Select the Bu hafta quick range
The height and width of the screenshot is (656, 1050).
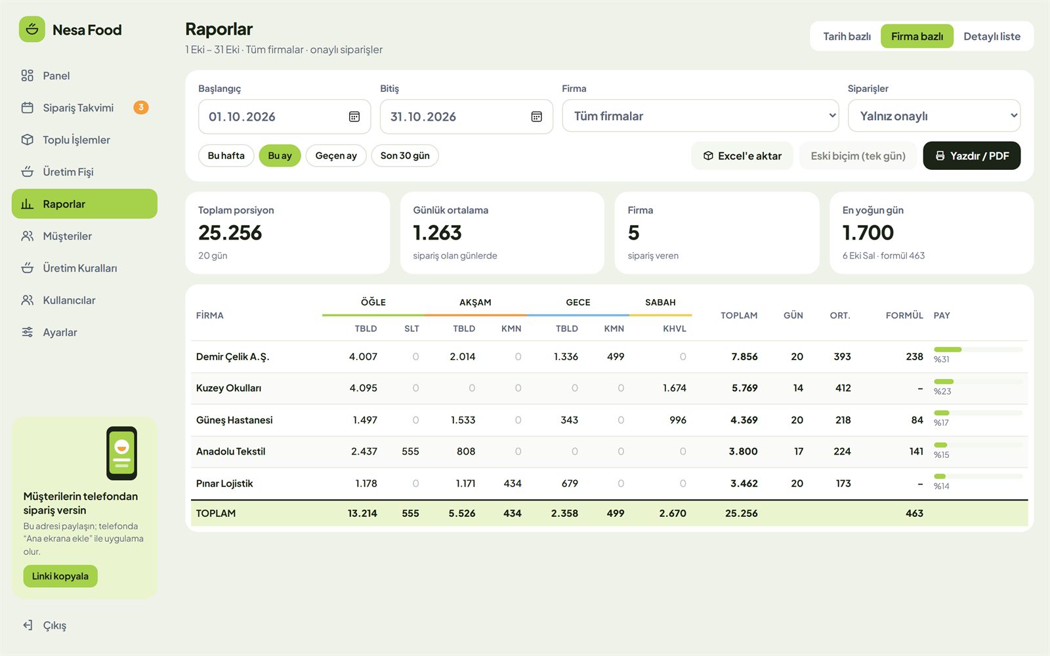click(x=226, y=155)
